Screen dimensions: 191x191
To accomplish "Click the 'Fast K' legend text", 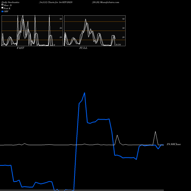I will click(x=7, y=8).
